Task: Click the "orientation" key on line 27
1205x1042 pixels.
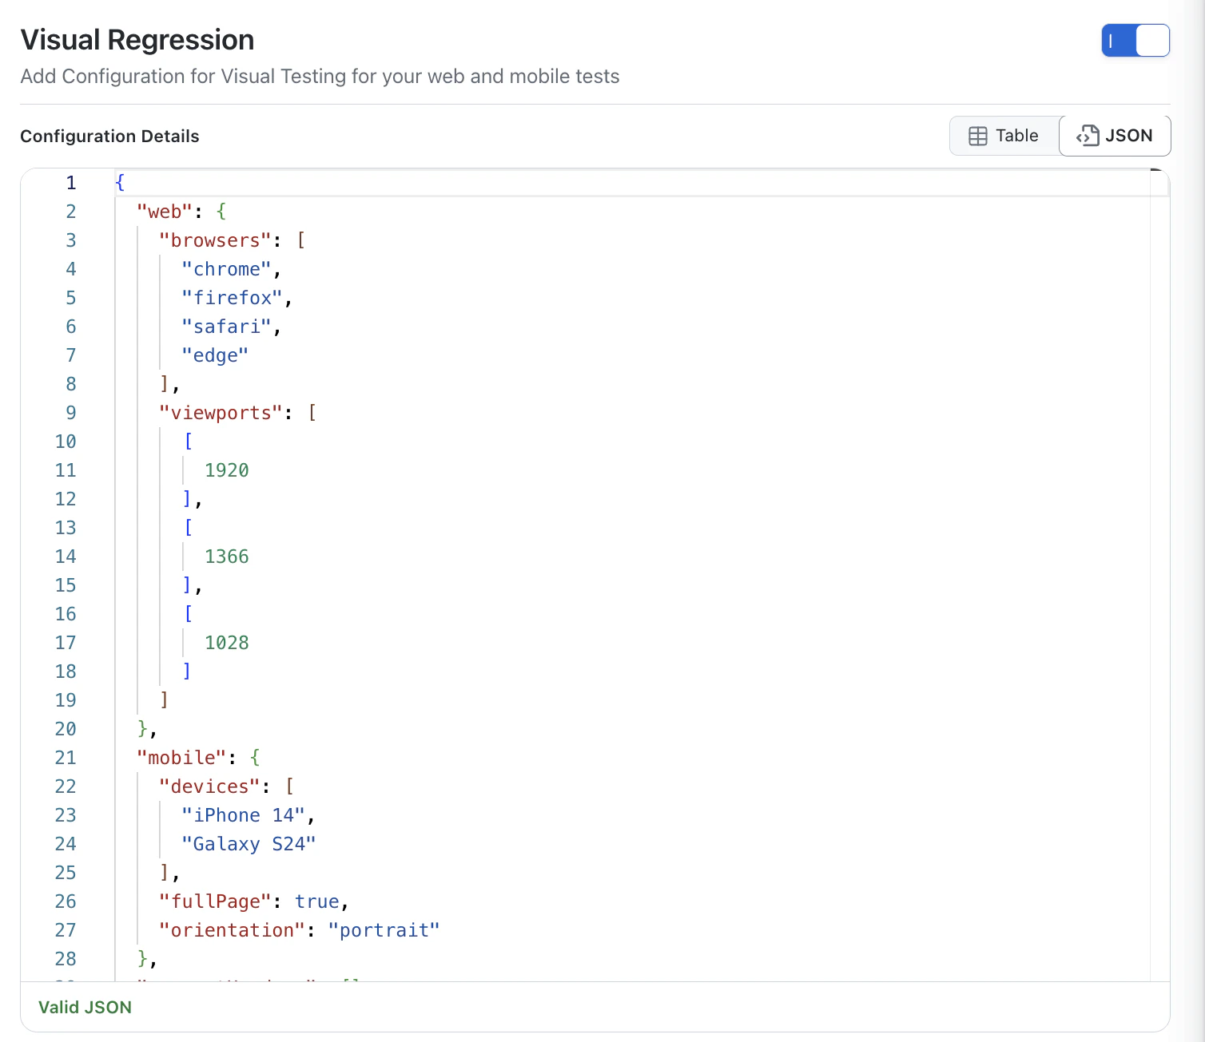Action: (232, 930)
